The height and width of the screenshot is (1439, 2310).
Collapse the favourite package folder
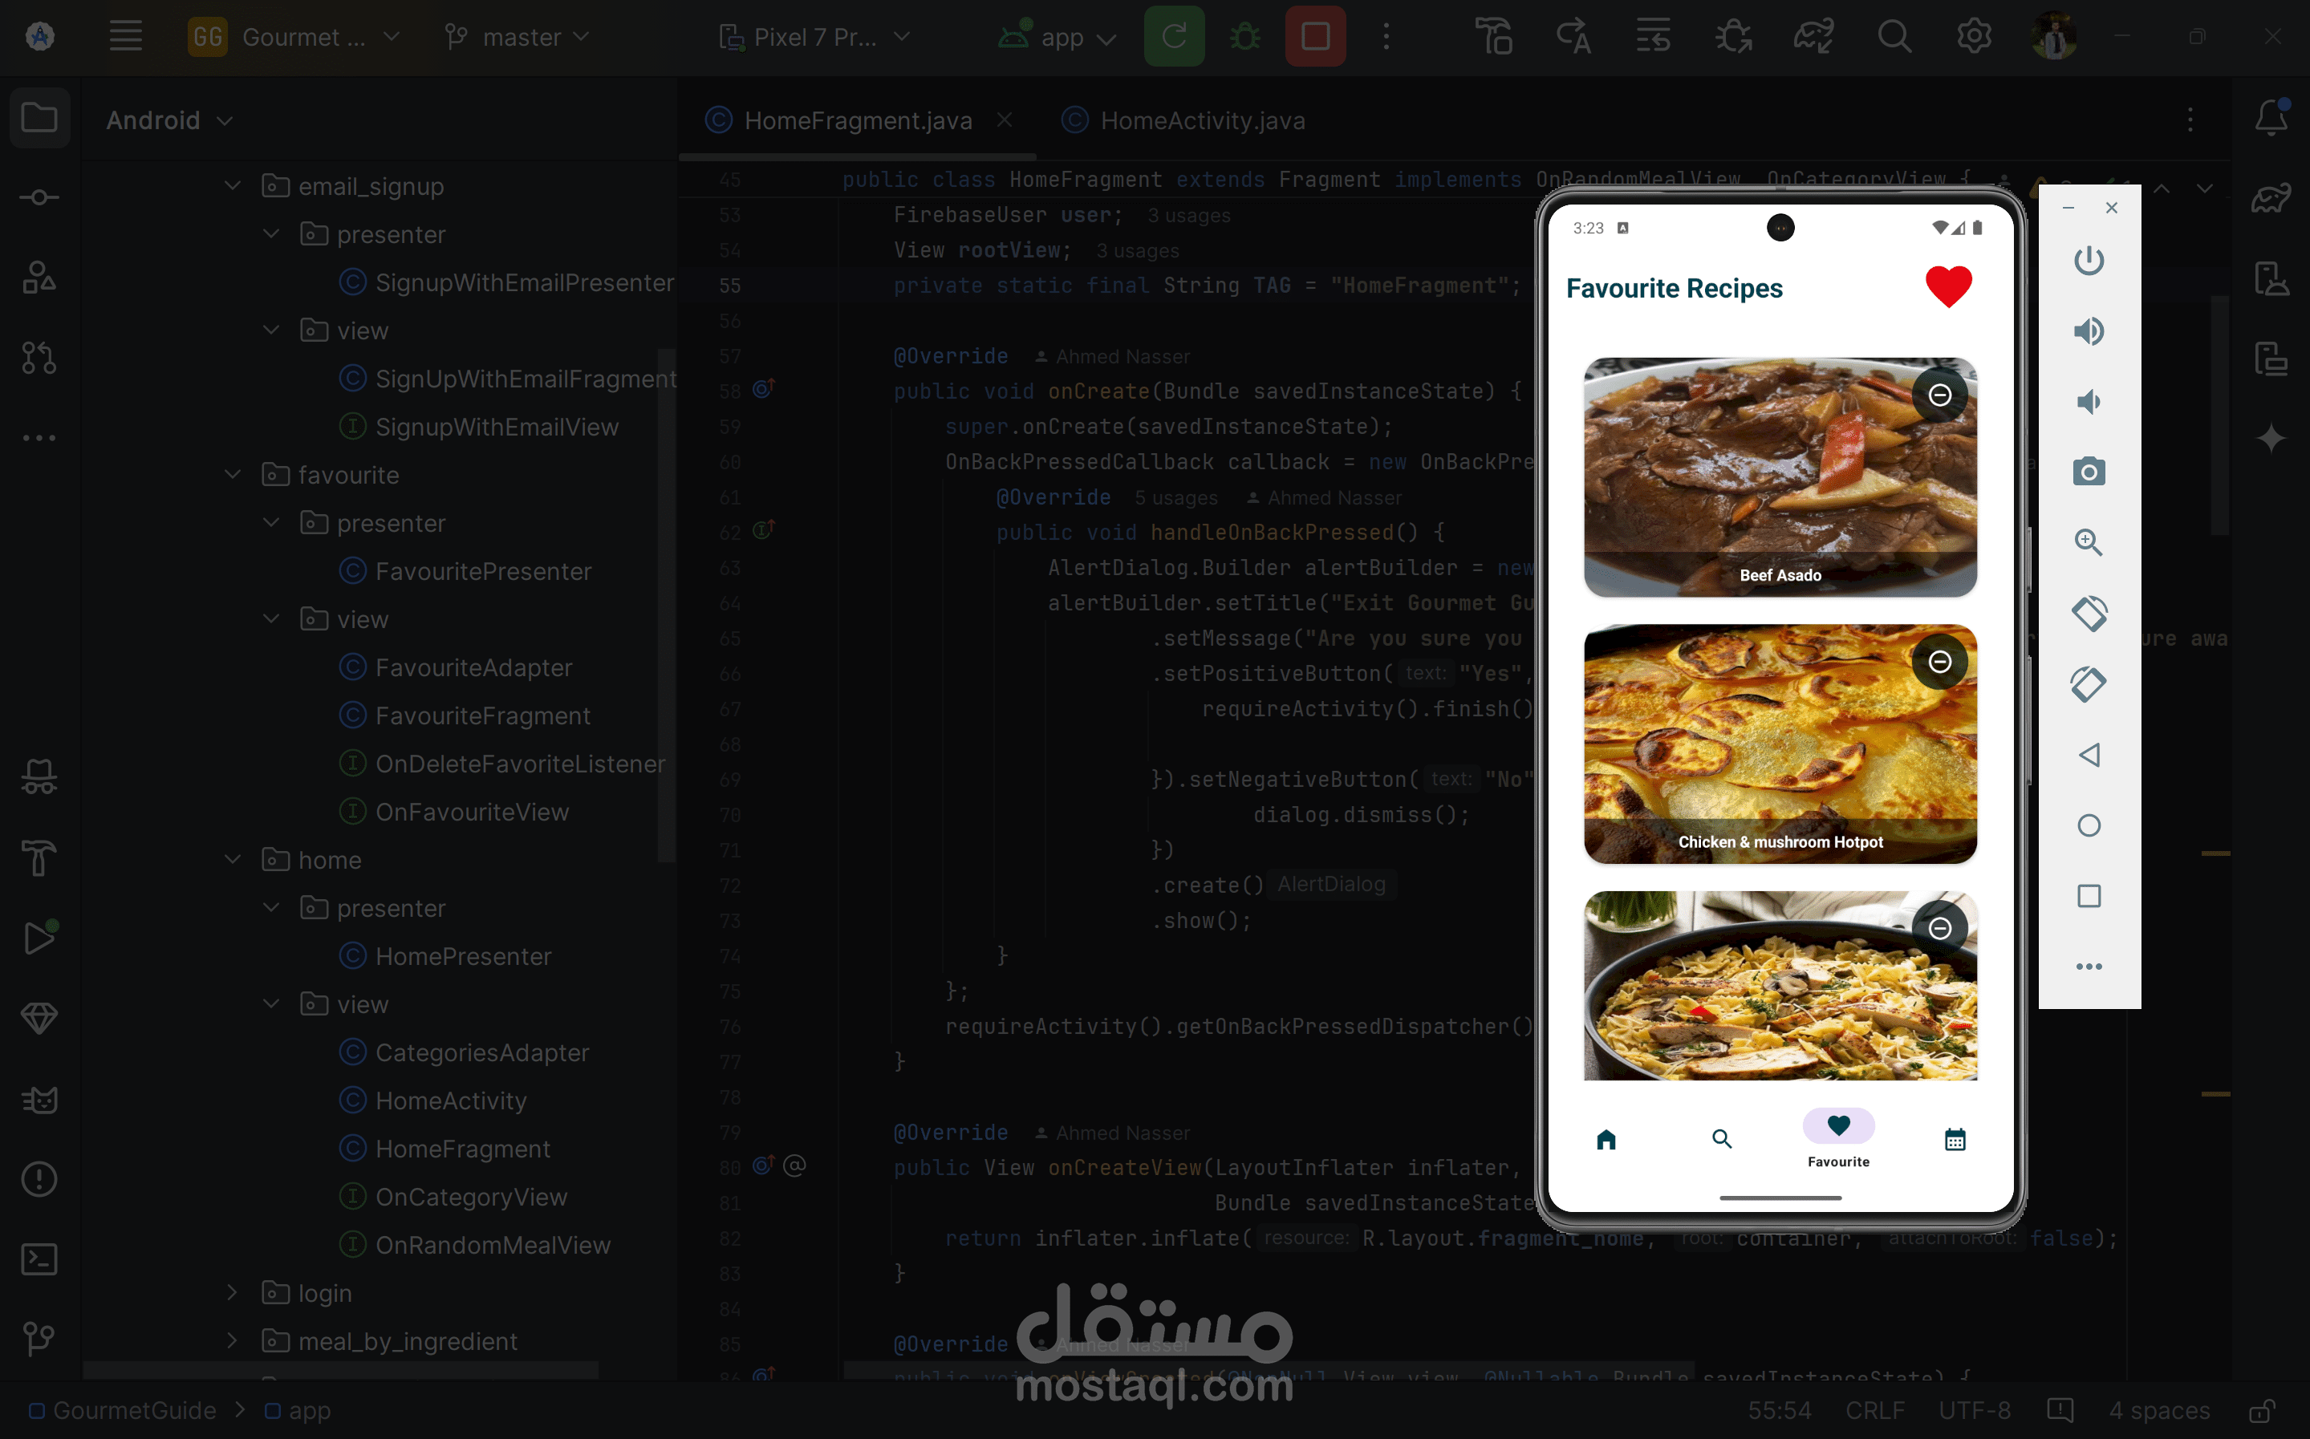(x=233, y=474)
